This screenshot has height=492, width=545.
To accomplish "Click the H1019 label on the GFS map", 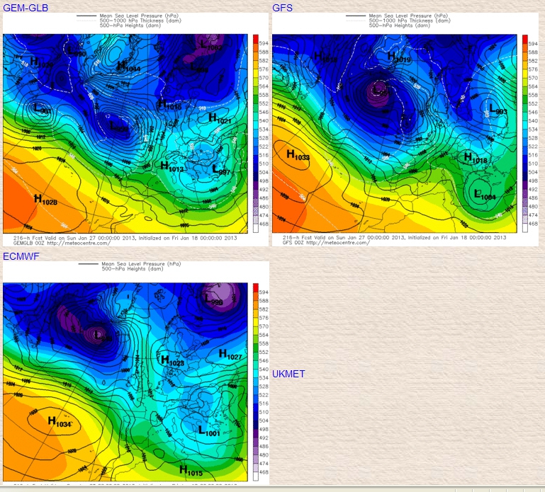I will [x=399, y=57].
